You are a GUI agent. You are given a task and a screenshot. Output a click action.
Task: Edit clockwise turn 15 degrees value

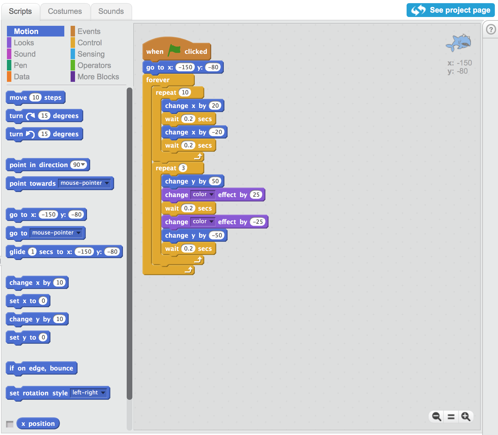pyautogui.click(x=44, y=116)
